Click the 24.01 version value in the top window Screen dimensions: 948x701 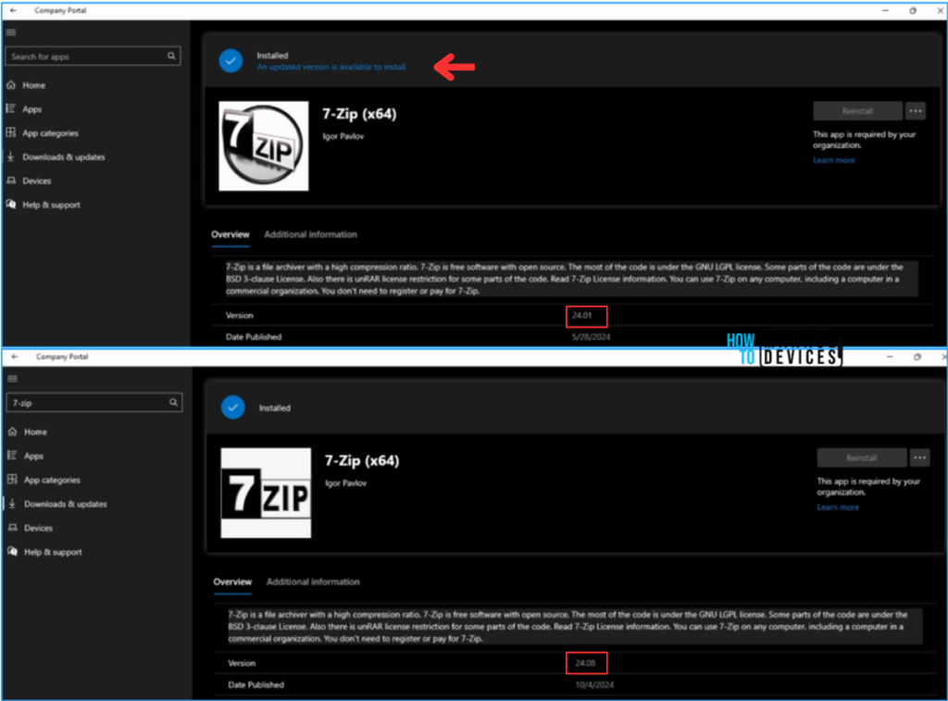pyautogui.click(x=581, y=315)
